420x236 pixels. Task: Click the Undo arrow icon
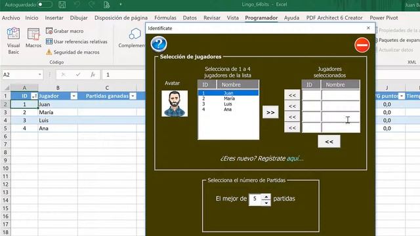coord(77,5)
